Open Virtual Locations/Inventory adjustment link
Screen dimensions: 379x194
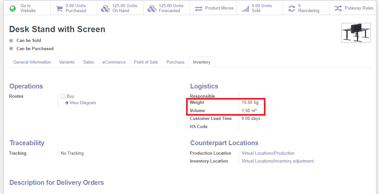[x=277, y=161]
